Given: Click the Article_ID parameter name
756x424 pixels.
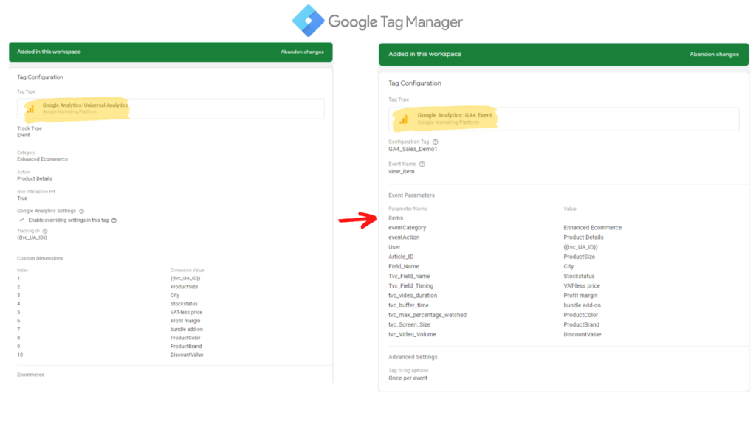Looking at the screenshot, I should pos(401,257).
